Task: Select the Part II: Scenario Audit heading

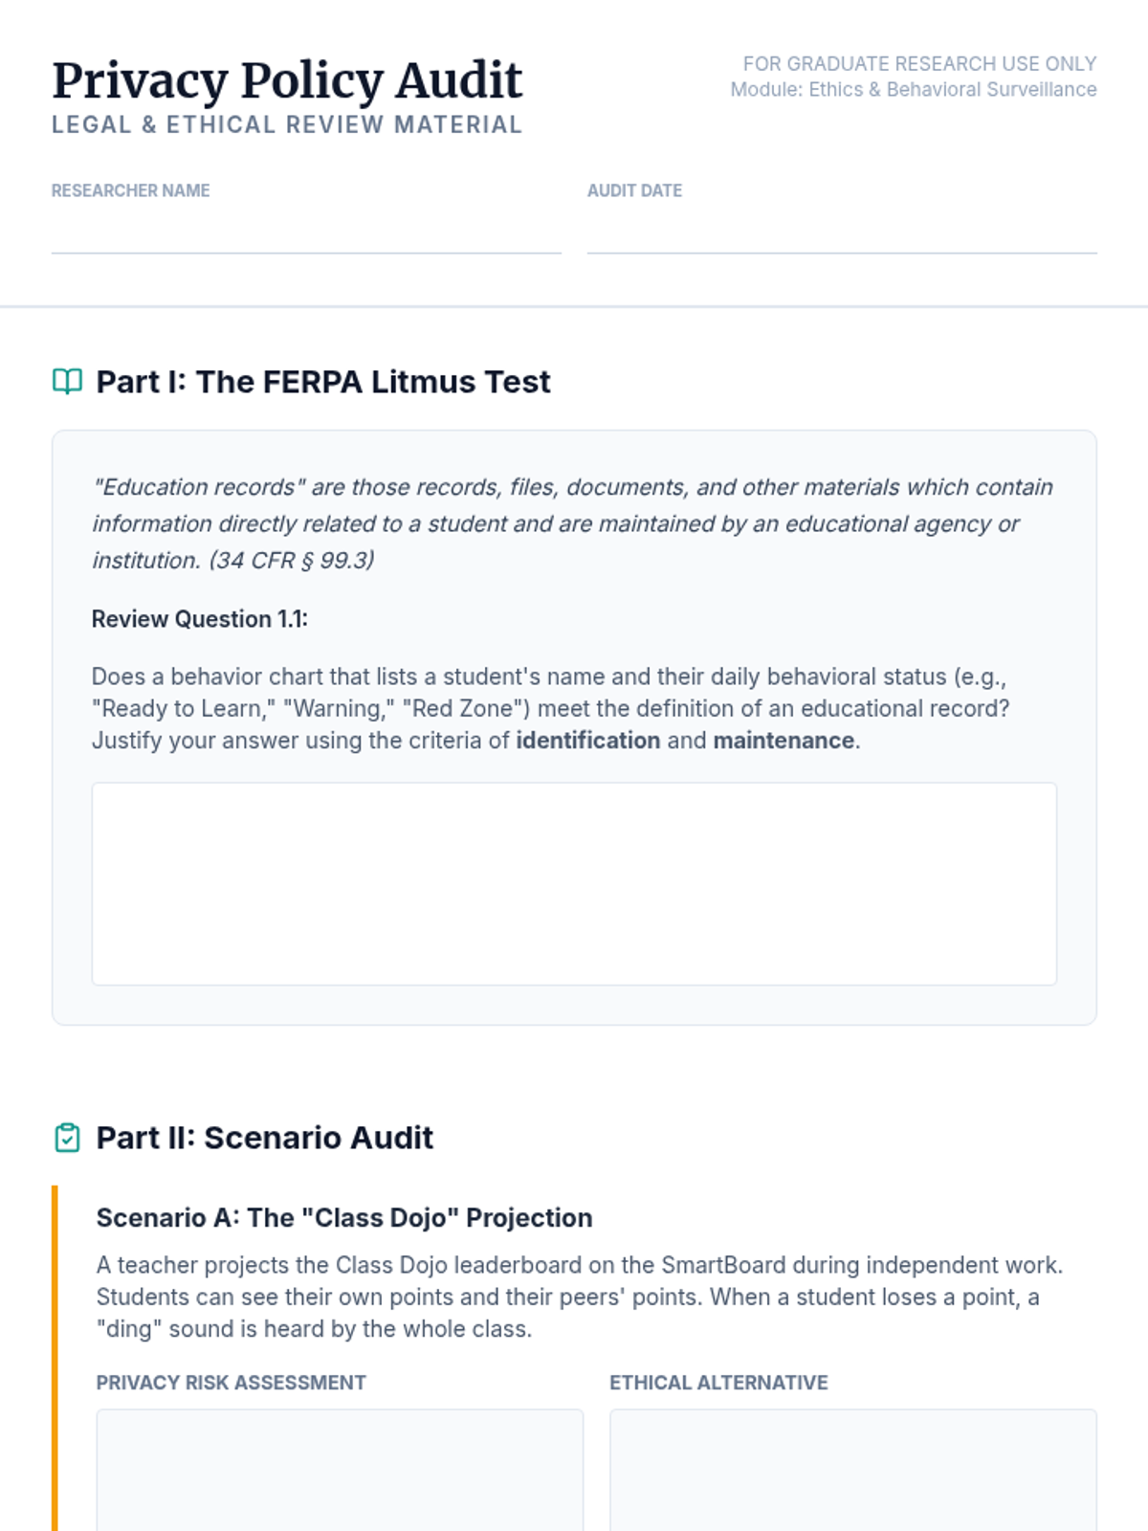Action: point(265,1138)
